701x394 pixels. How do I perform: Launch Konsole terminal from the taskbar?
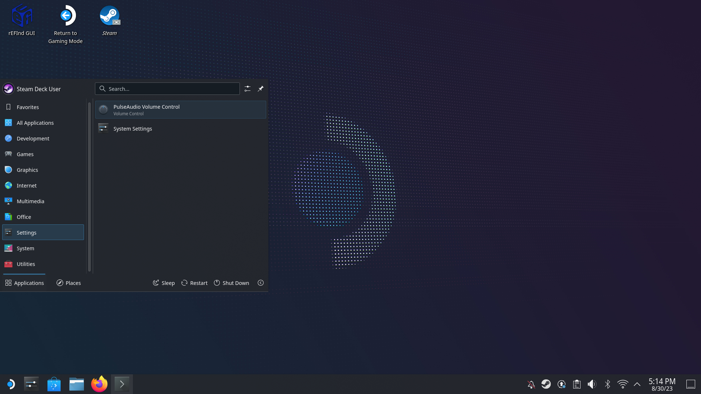coord(122,384)
